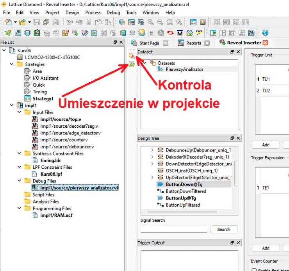The image size is (289, 271).
Task: Click the Design Rule Check icon beside Dataset
Action: (132, 56)
